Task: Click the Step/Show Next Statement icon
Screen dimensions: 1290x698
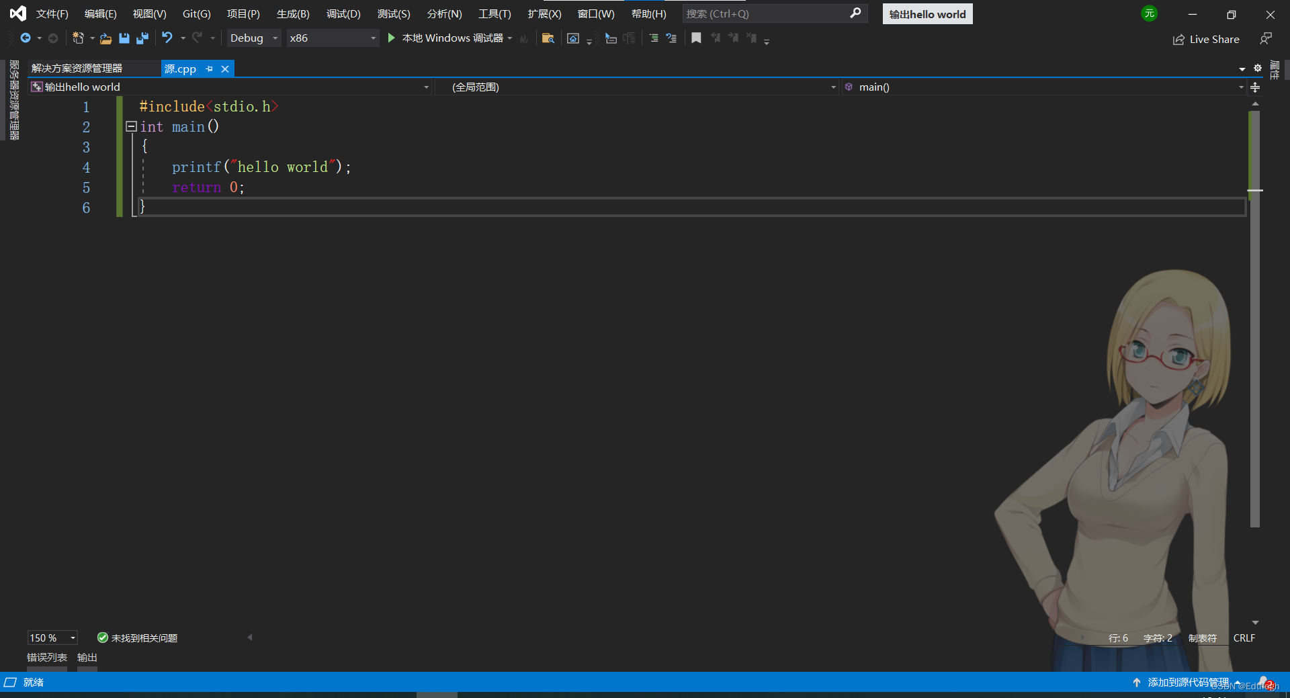Action: [611, 38]
